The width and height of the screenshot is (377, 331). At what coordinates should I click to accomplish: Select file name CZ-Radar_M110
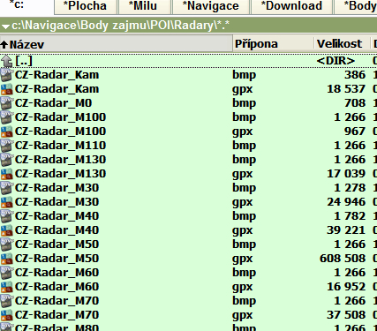tap(60, 146)
